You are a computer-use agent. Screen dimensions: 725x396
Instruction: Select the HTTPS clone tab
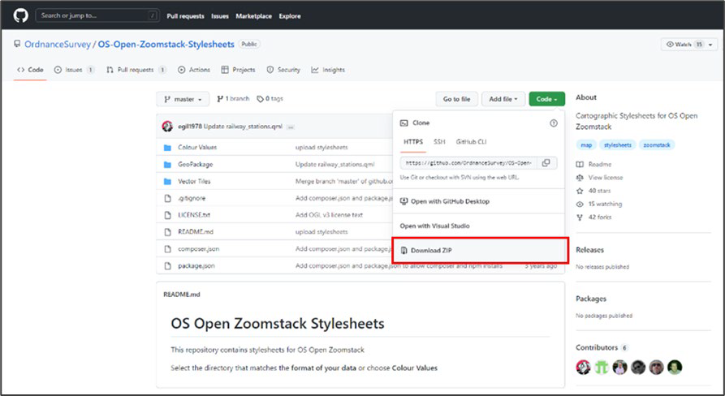413,142
